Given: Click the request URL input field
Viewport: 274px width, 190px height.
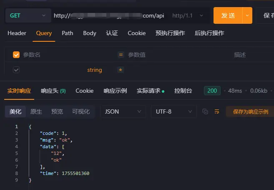Looking at the screenshot, I should [x=111, y=16].
